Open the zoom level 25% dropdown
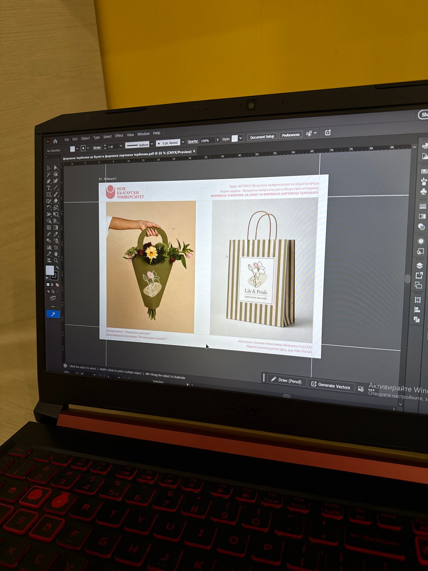 point(77,373)
